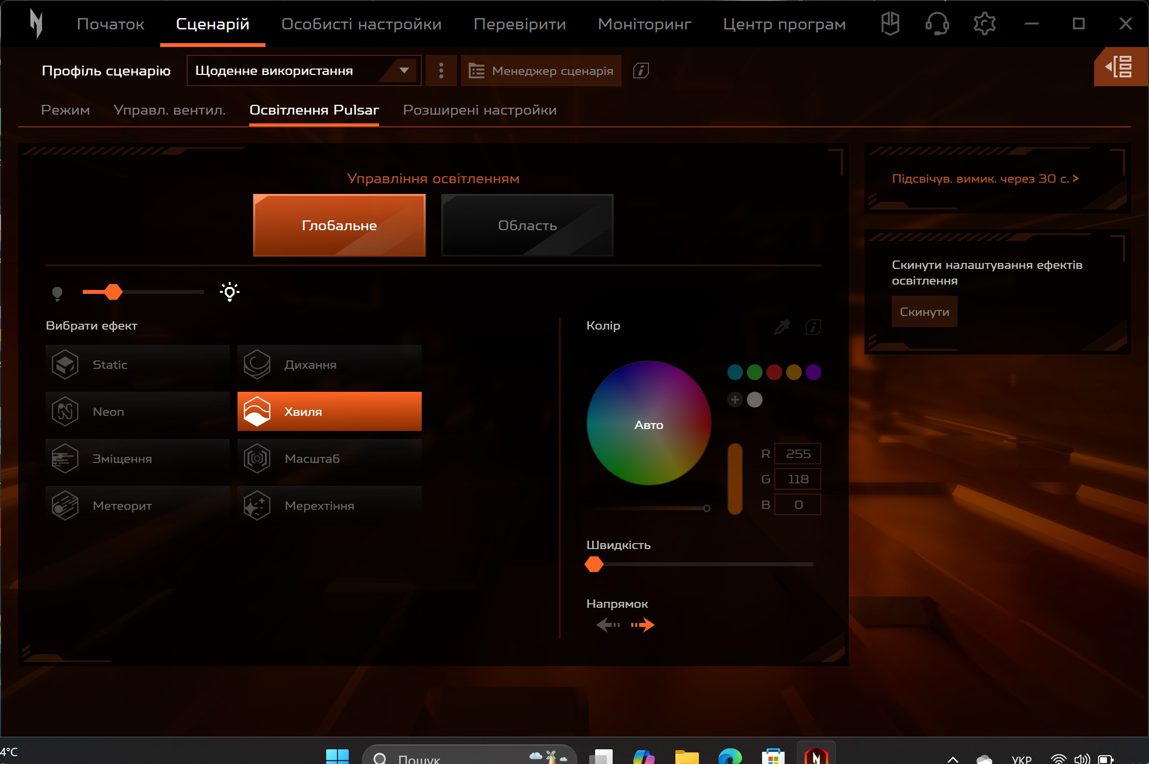Viewport: 1149px width, 764px height.
Task: Open Менеджер сценарія
Action: [x=541, y=70]
